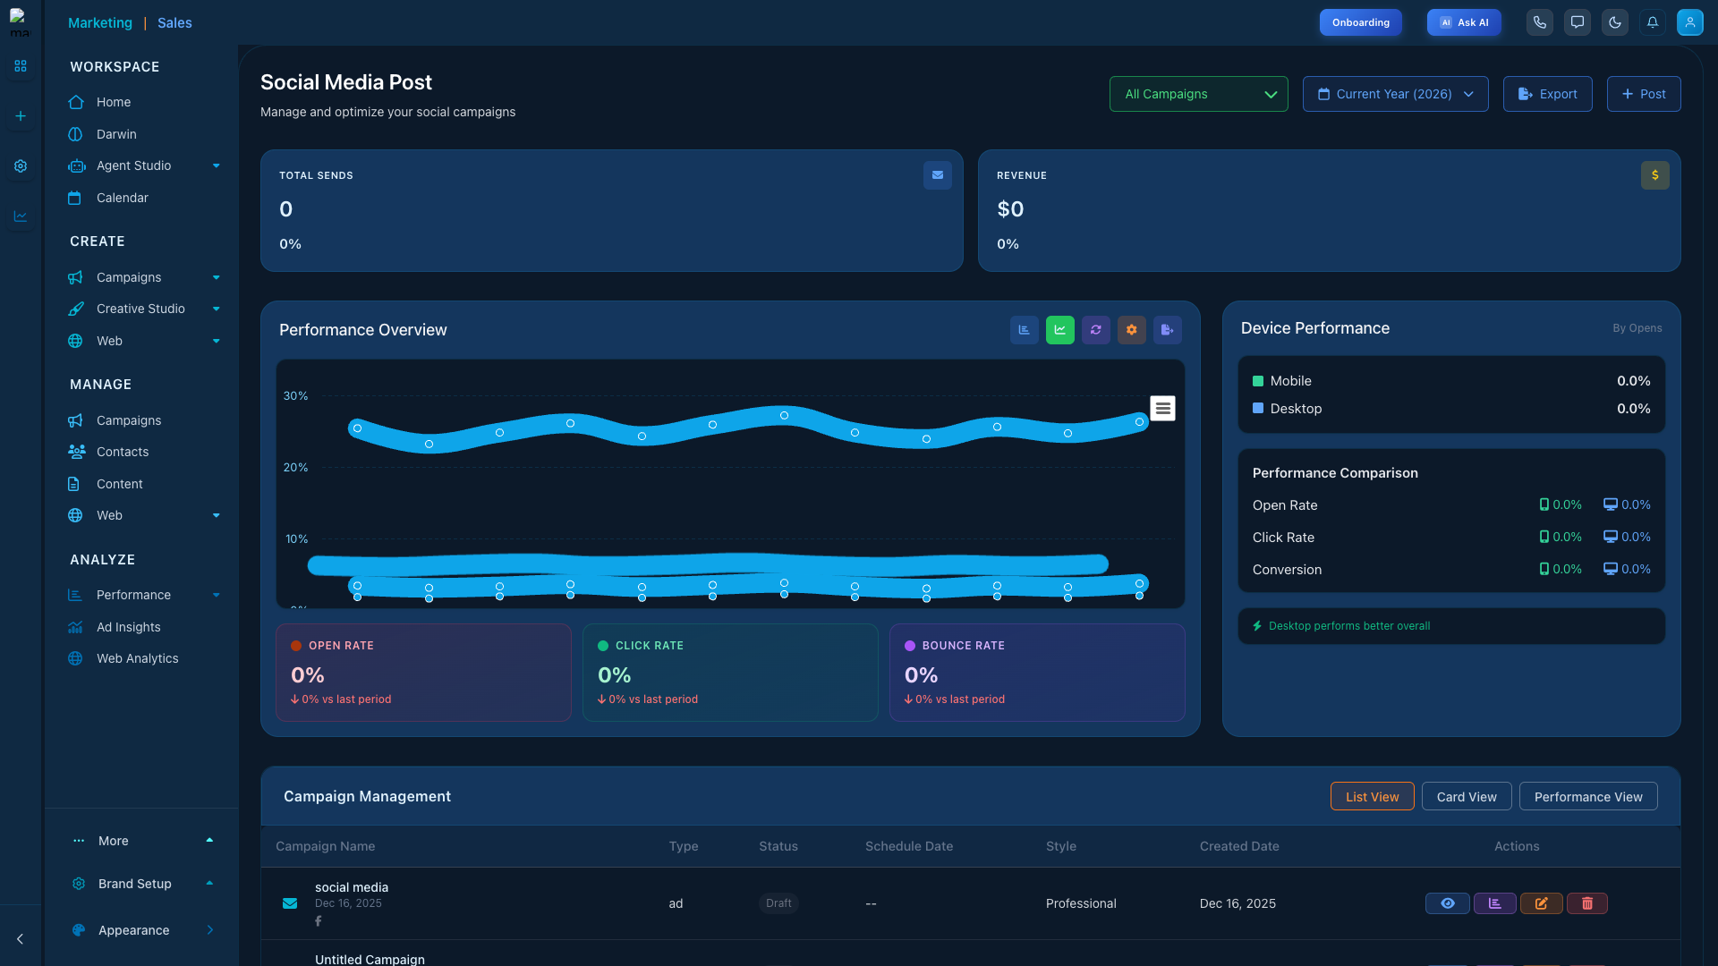1718x966 pixels.
Task: Go to the Sales section
Action: (174, 23)
